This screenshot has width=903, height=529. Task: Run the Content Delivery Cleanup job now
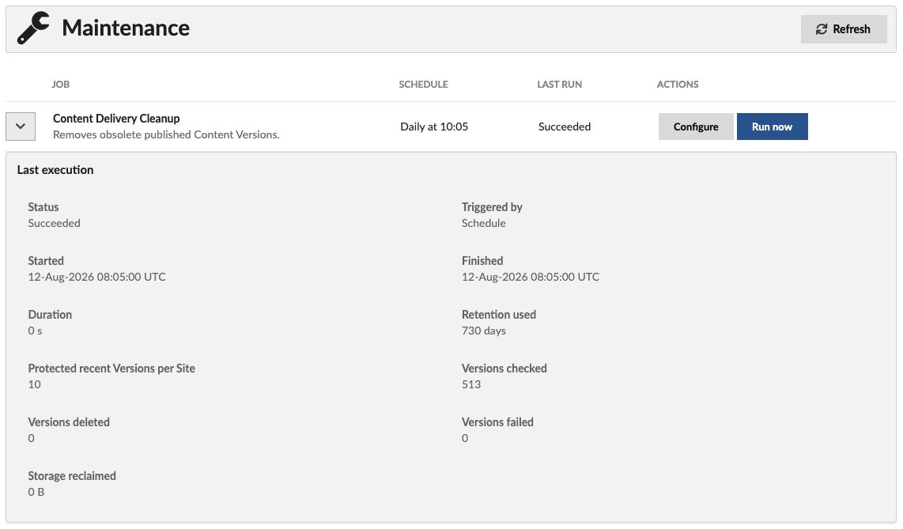coord(773,127)
